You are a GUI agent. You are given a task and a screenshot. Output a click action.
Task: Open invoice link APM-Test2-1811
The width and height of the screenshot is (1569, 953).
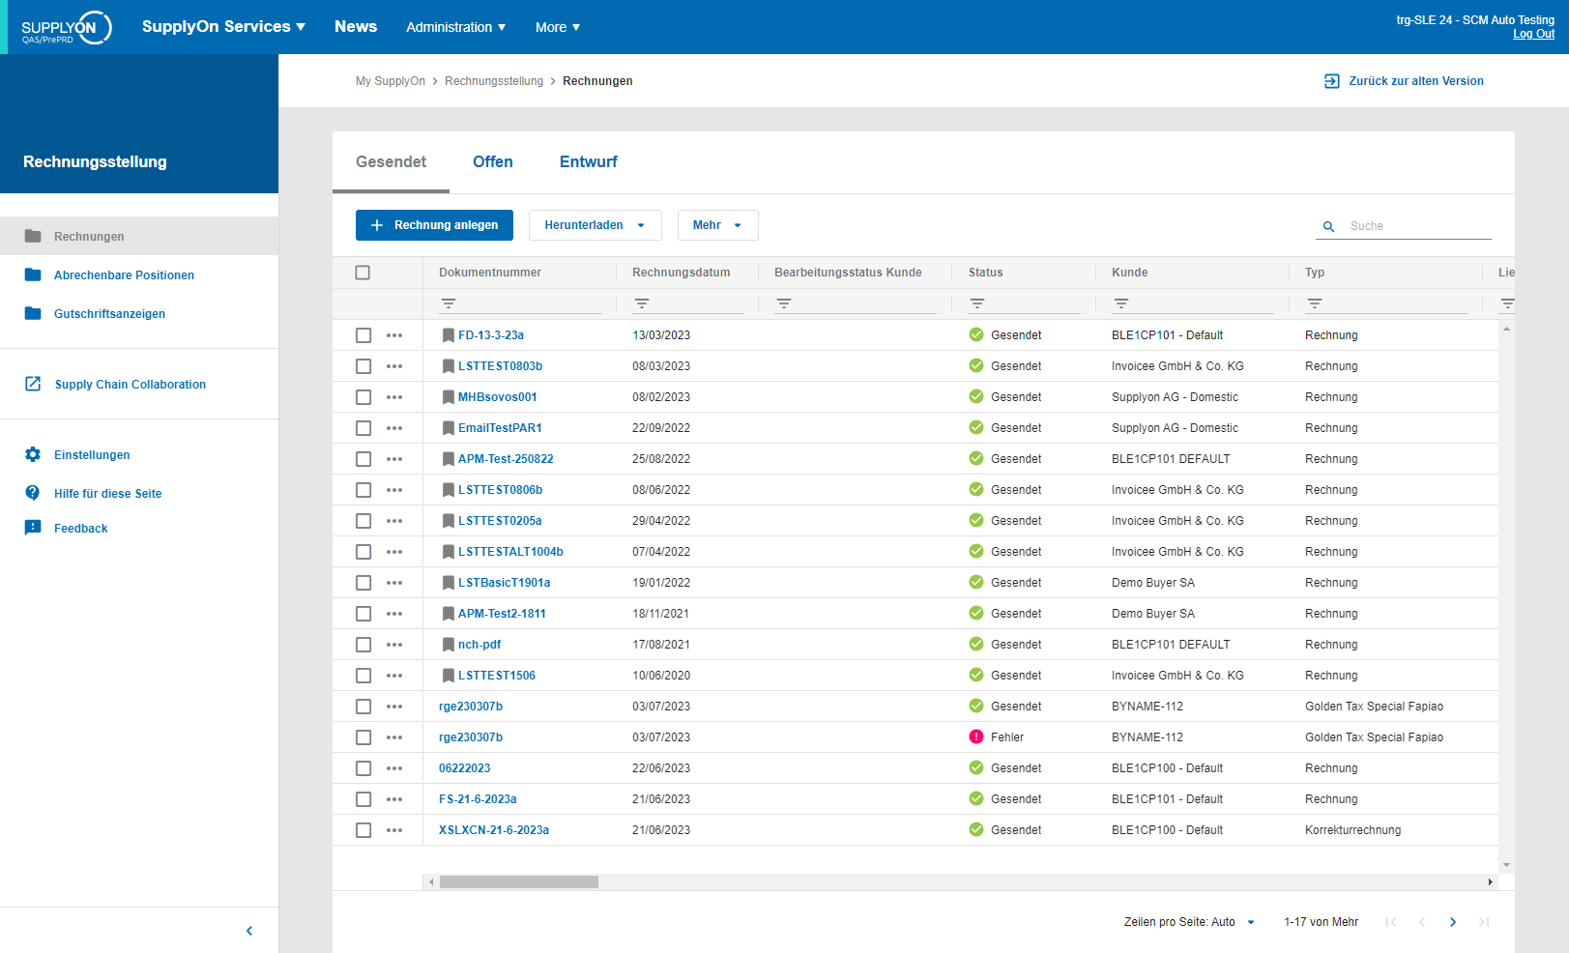502,614
